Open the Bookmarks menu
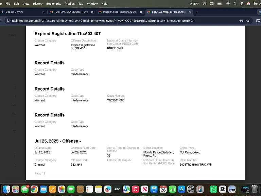 54,4
